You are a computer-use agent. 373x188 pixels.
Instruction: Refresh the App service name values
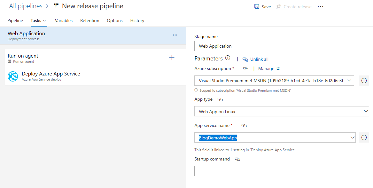coord(364,137)
